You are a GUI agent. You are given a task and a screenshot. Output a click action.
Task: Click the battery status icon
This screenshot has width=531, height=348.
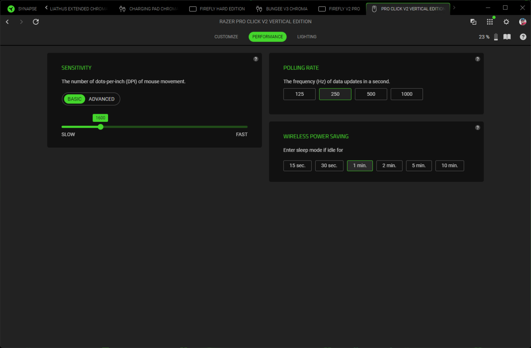click(496, 37)
